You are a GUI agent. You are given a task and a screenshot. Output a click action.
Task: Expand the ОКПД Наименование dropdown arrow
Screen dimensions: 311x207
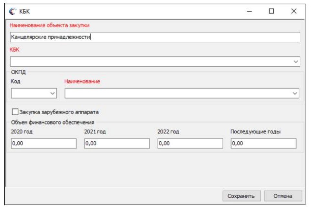tap(295, 93)
